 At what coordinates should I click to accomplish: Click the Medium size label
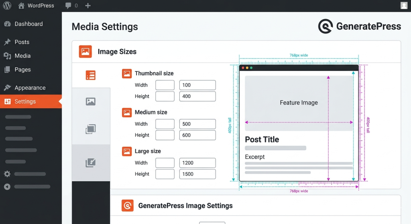(x=151, y=112)
